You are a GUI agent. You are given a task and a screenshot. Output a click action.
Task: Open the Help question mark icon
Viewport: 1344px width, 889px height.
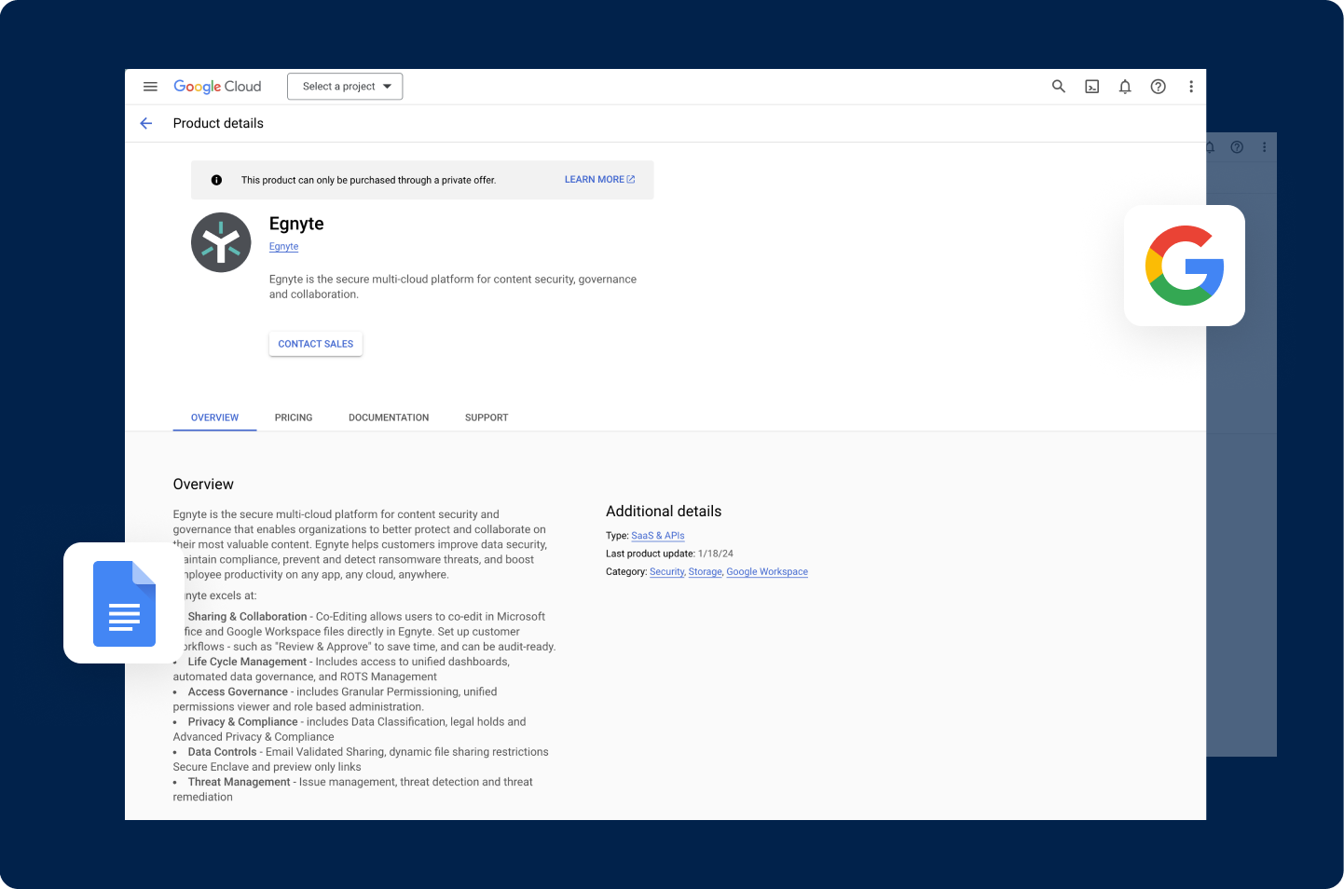(x=1158, y=86)
